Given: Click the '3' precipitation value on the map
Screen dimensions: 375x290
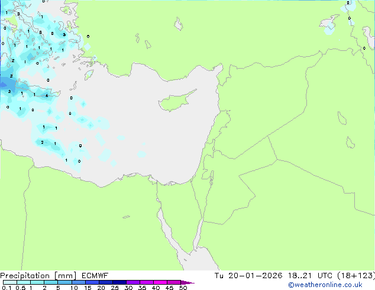Looking at the screenshot, I should point(64,35).
